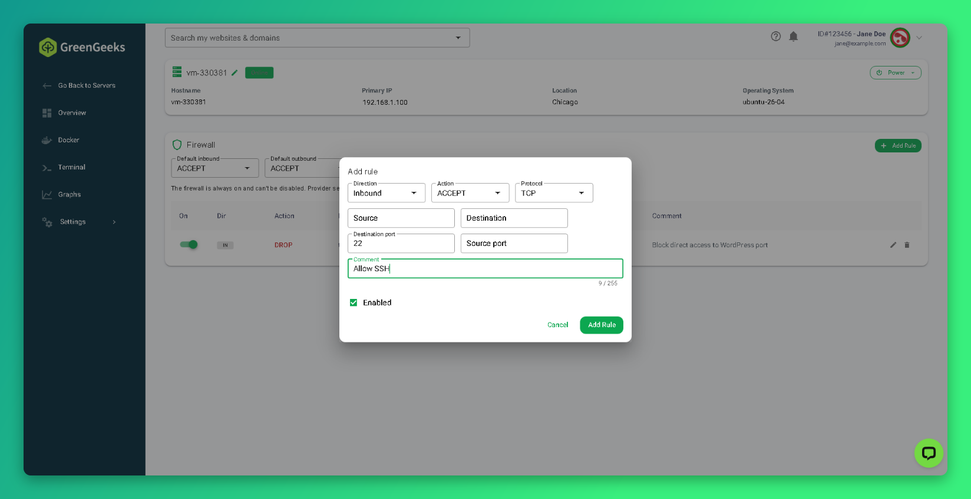
Task: Uncheck the Enabled checkbox
Action: click(x=354, y=302)
